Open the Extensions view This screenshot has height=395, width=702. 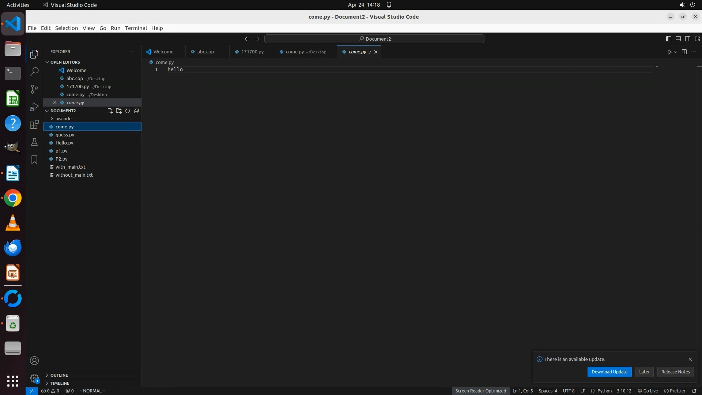(x=34, y=124)
